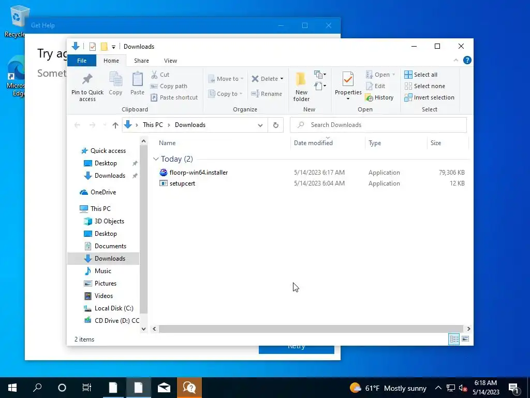Screen dimensions: 530x398
Task: Open Mail app from taskbar
Action: [164, 388]
